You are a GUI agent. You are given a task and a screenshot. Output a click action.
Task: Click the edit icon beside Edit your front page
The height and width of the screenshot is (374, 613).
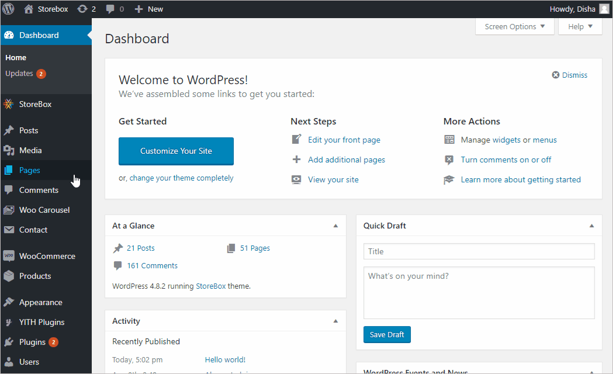(297, 139)
